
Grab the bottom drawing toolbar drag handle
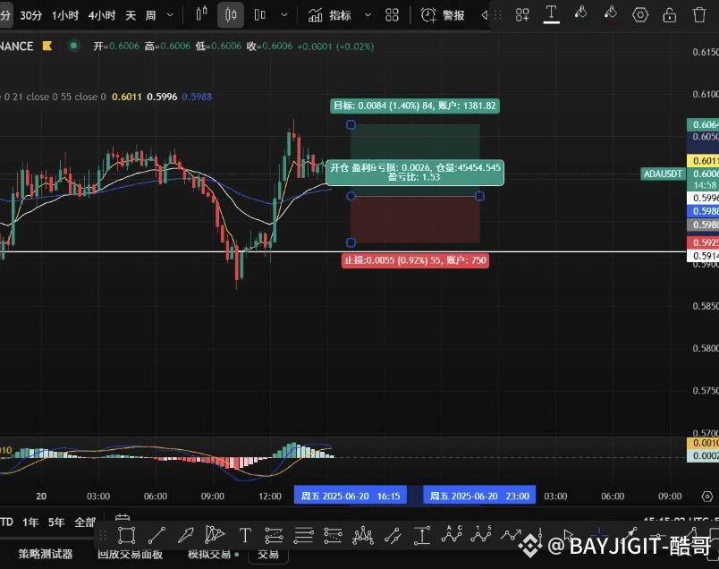103,535
